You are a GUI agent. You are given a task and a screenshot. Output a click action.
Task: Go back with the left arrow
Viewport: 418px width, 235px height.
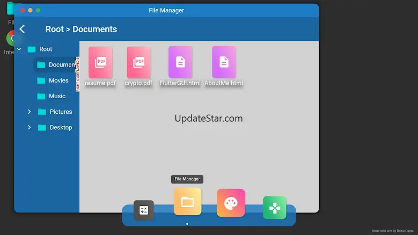[x=22, y=29]
